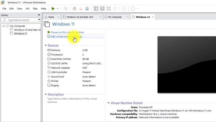Open the File menu
Viewport: 216px width, 122px height.
(4, 8)
